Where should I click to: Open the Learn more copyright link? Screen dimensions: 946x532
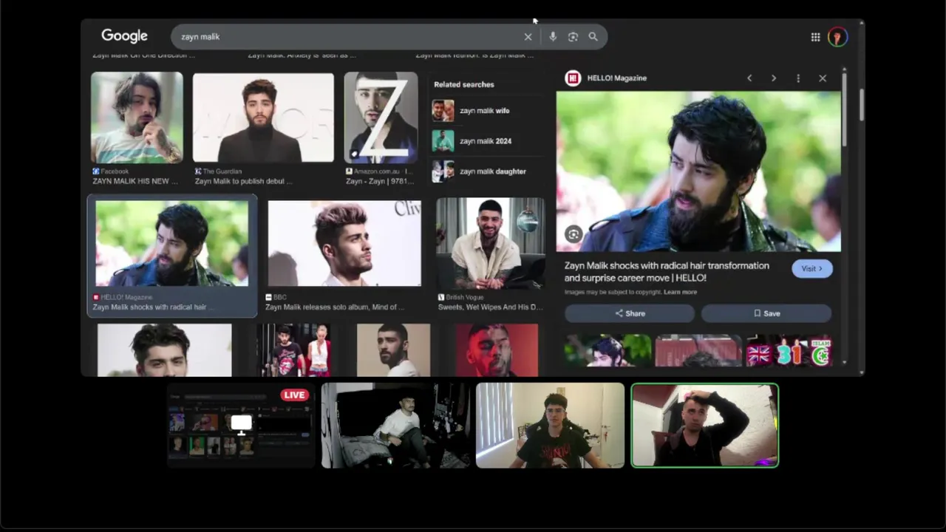(x=680, y=292)
